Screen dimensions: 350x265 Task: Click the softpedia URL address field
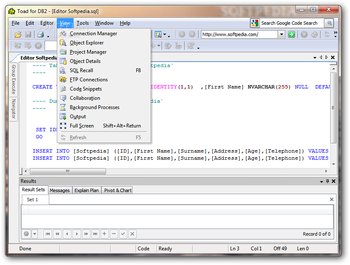point(239,34)
